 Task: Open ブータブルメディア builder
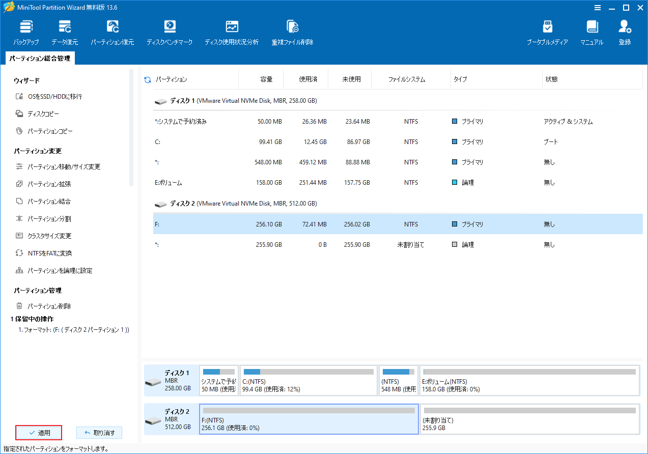point(547,33)
